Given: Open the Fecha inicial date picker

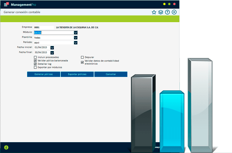Looking at the screenshot, I should pos(52,48).
